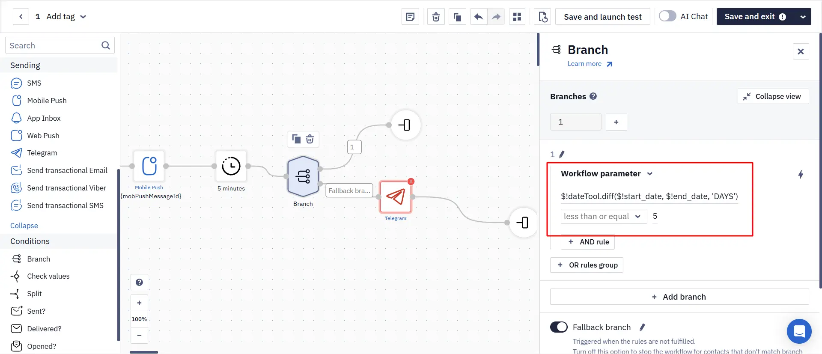Select SMS in the Sending list
This screenshot has height=354, width=822.
tap(26, 83)
